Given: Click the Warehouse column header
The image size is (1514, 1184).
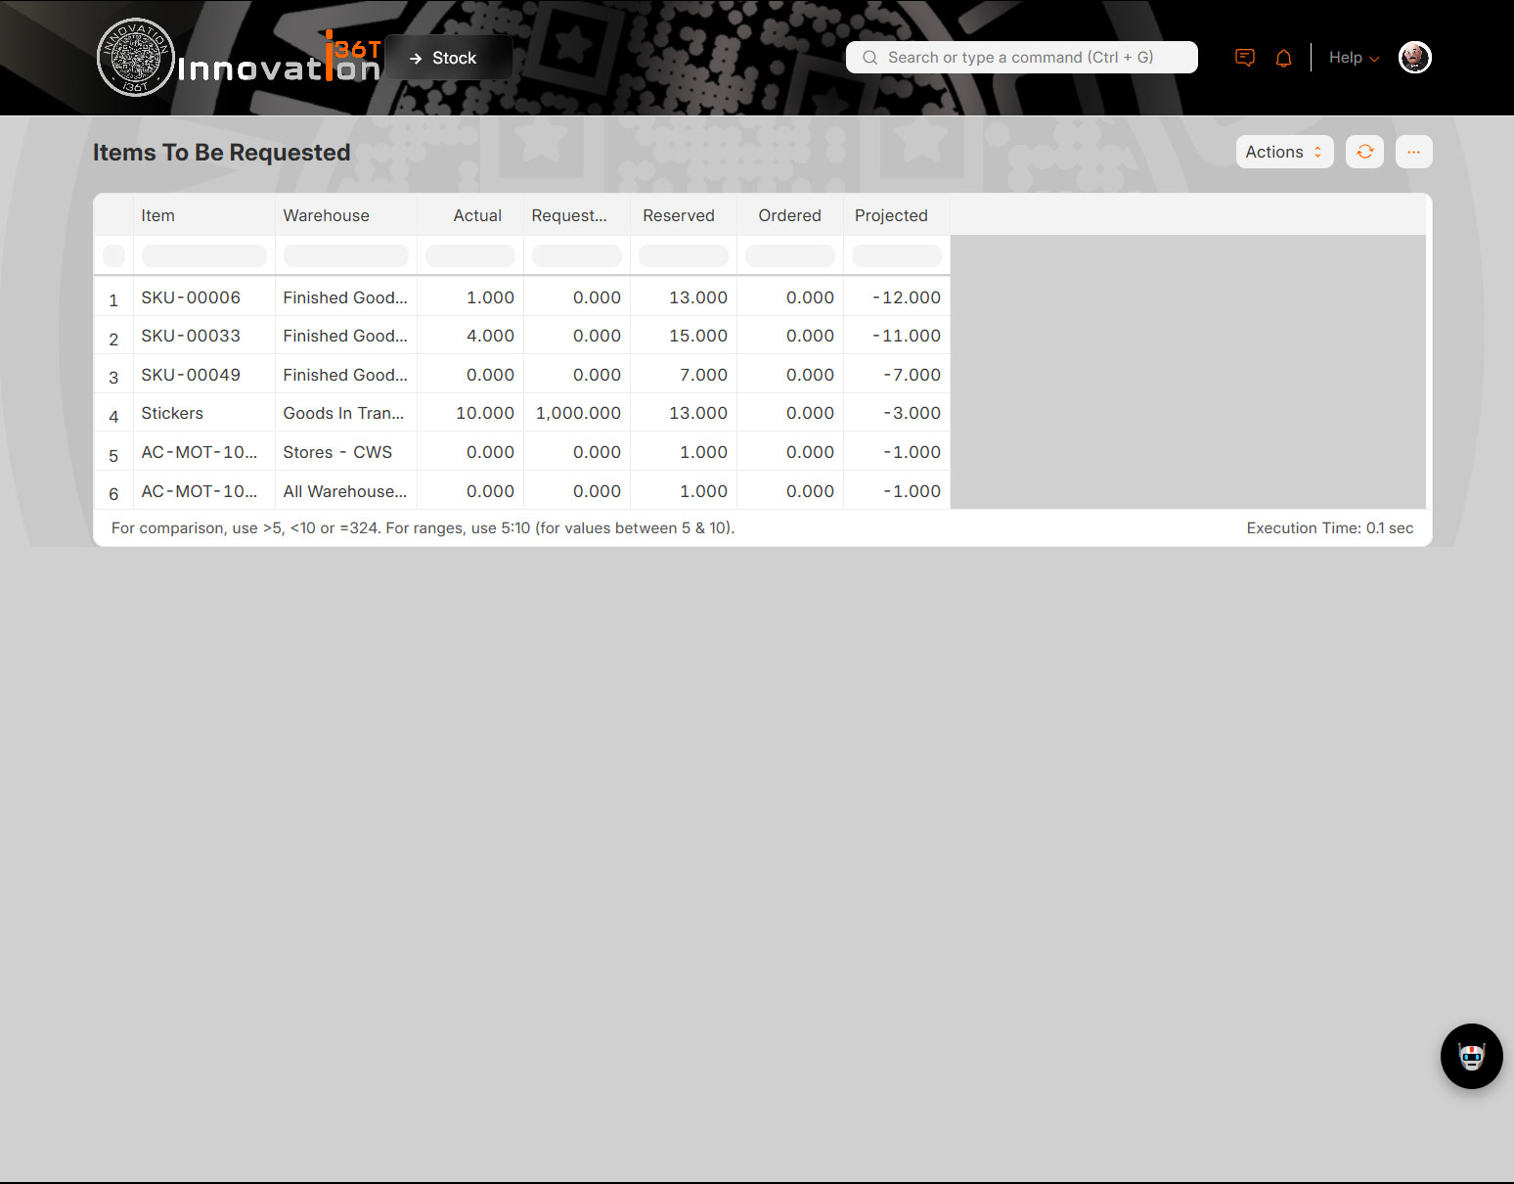Looking at the screenshot, I should pos(327,215).
